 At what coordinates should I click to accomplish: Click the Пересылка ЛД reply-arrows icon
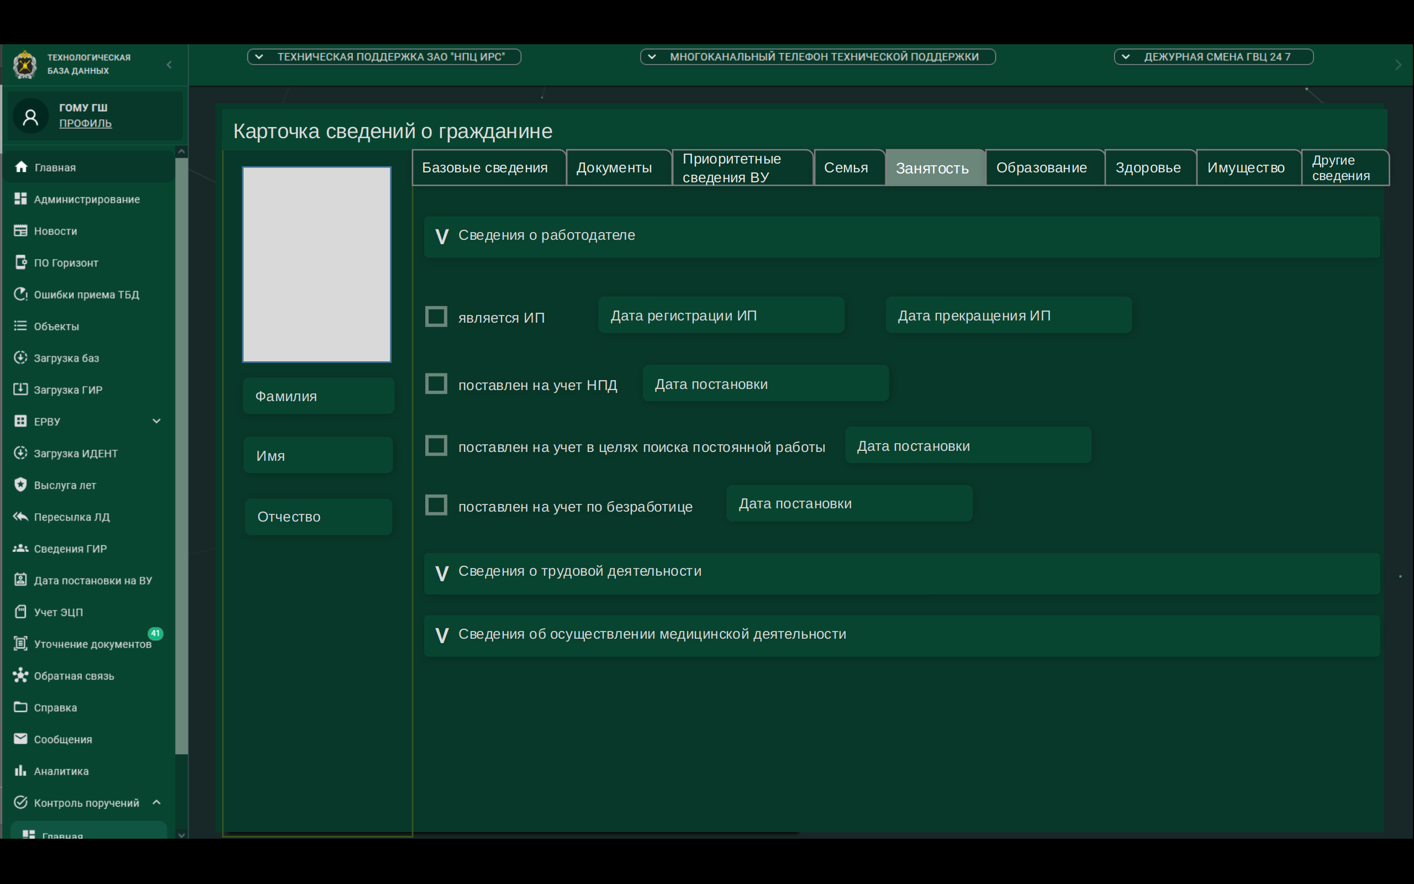point(21,516)
